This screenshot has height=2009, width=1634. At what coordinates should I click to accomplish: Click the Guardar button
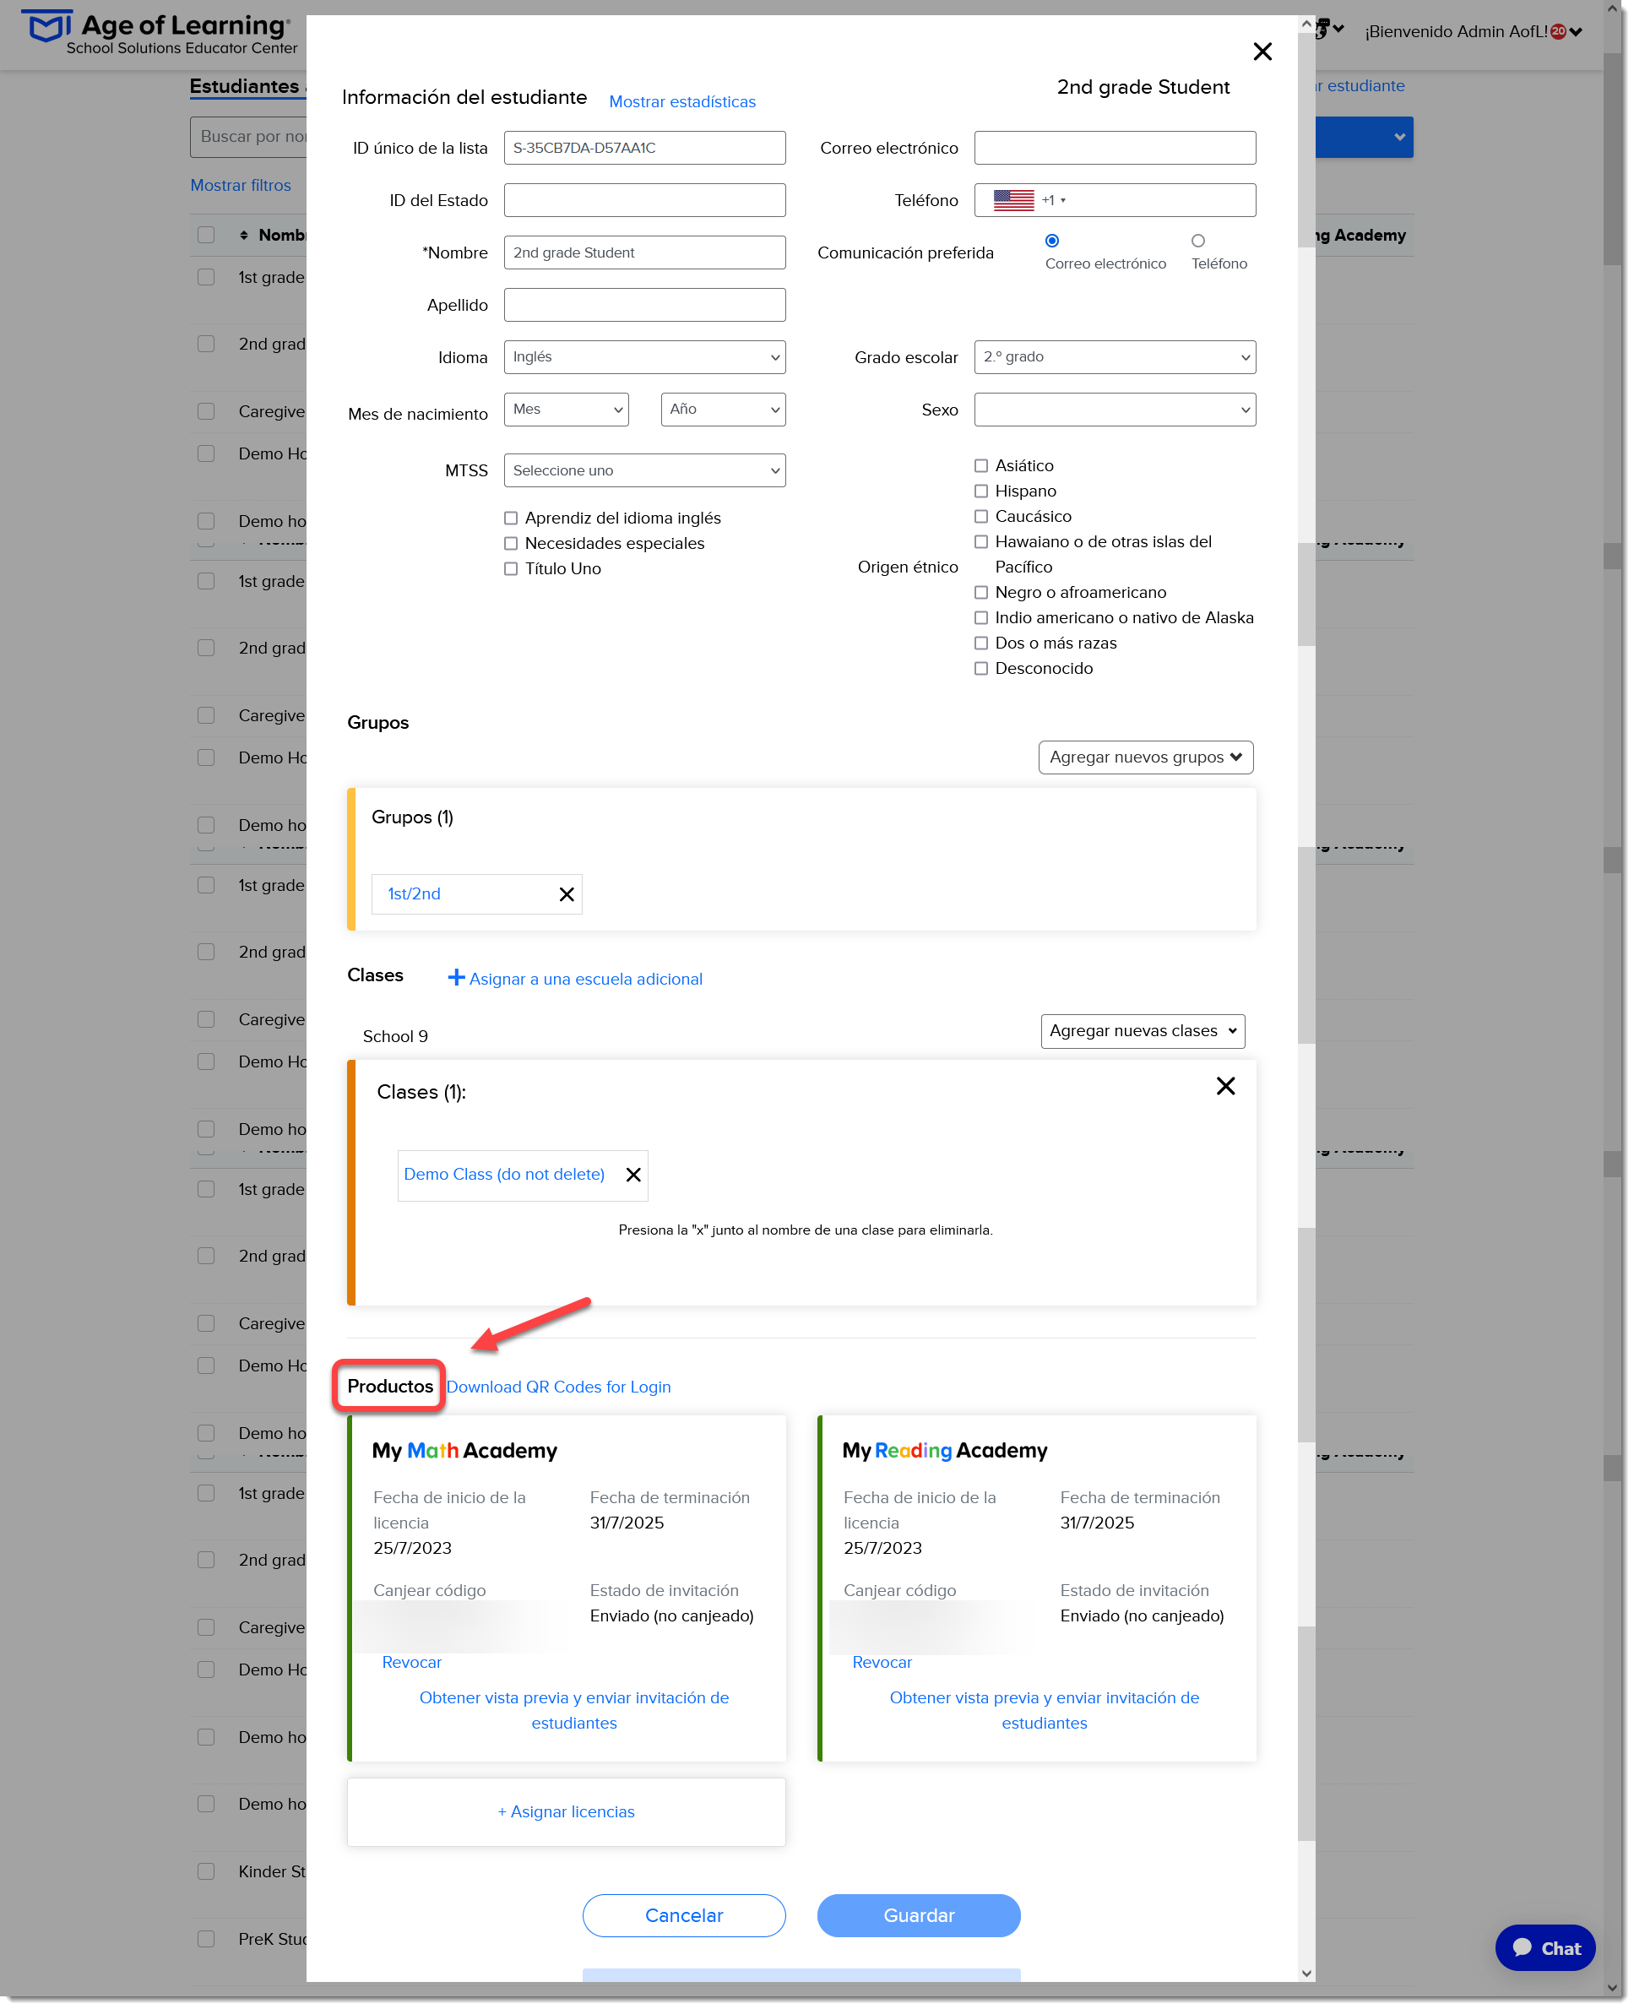[x=919, y=1916]
